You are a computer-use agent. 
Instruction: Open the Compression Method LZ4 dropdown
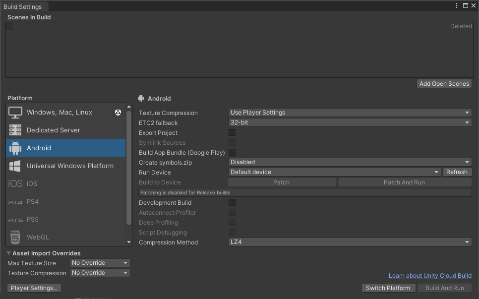click(350, 242)
